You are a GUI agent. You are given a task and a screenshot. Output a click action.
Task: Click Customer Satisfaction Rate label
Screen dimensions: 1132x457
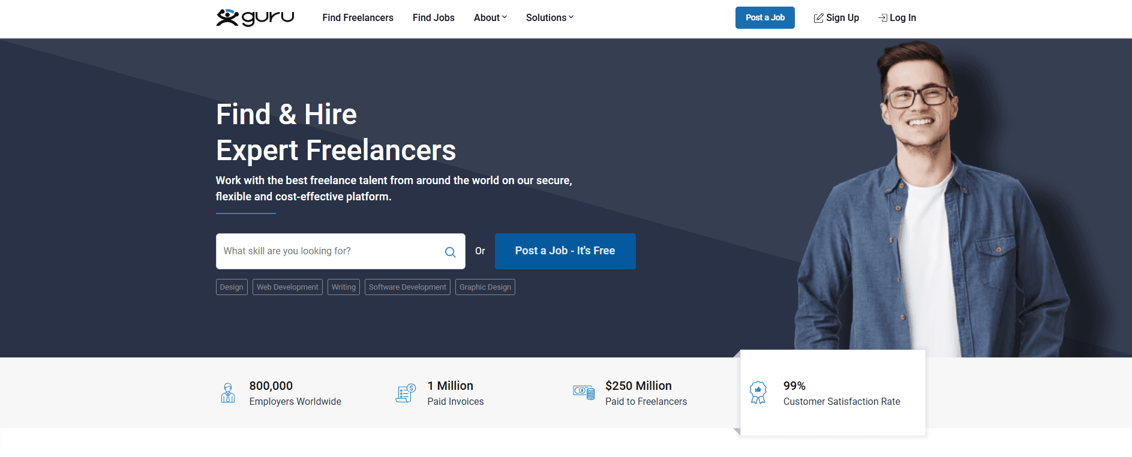pyautogui.click(x=842, y=402)
